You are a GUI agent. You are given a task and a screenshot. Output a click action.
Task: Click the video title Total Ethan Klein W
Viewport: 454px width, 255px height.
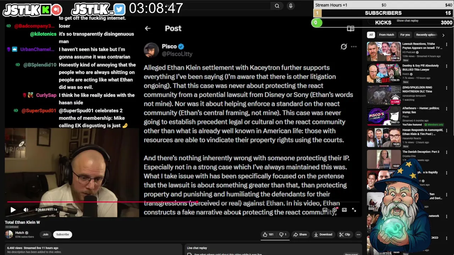coord(22,222)
